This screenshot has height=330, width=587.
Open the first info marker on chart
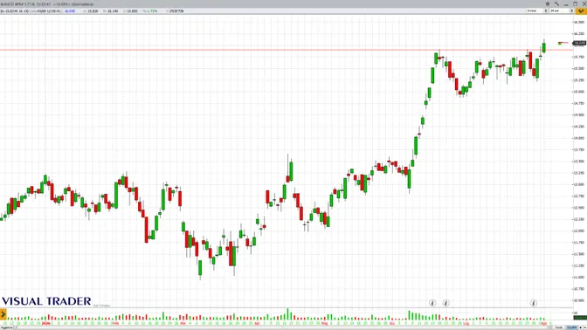(432, 303)
